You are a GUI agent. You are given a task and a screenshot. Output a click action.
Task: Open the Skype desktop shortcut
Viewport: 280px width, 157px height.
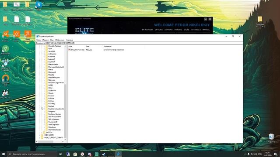click(x=38, y=6)
